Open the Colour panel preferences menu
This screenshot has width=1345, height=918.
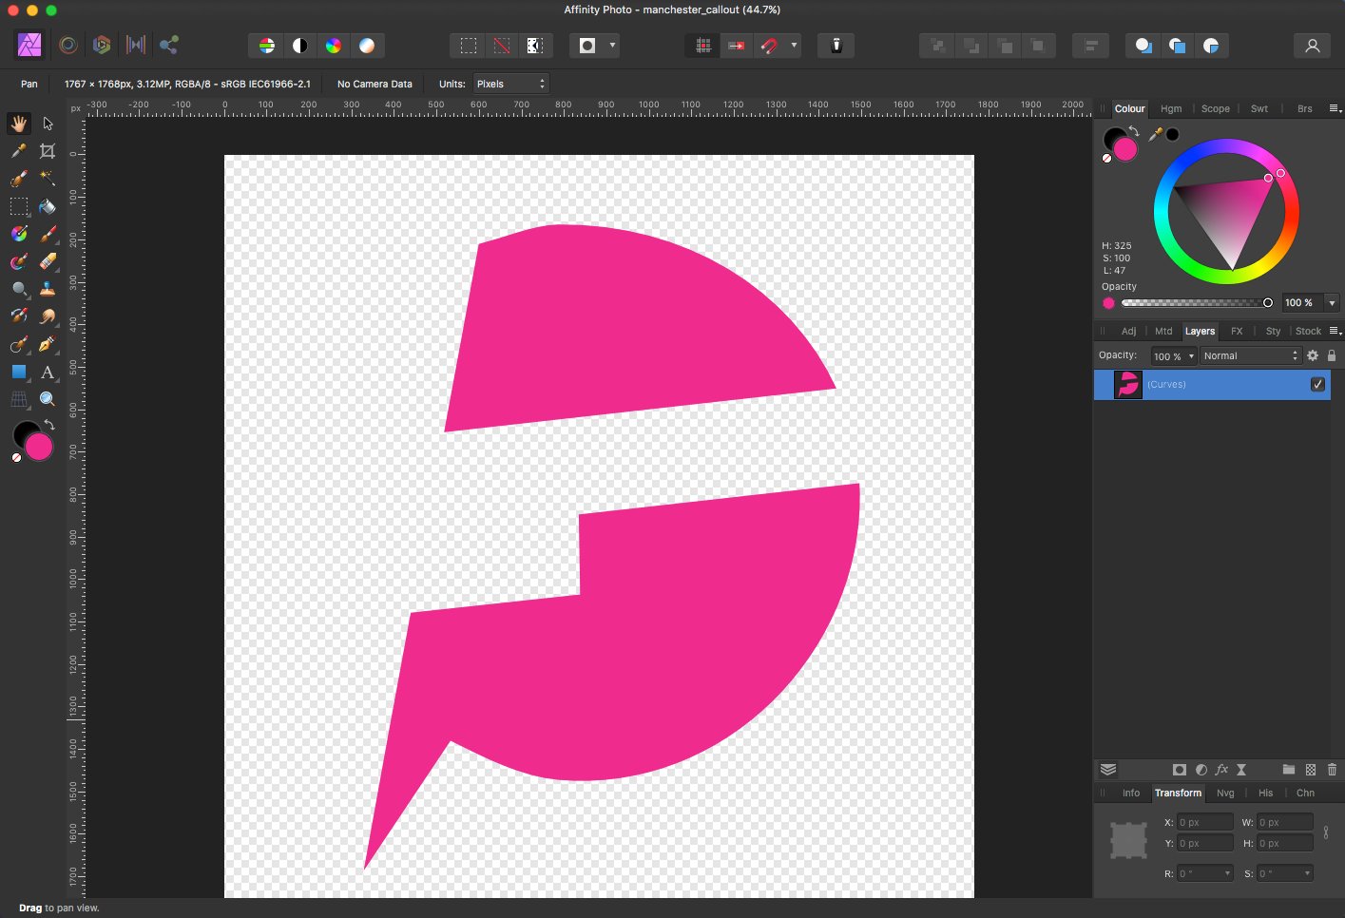point(1335,108)
